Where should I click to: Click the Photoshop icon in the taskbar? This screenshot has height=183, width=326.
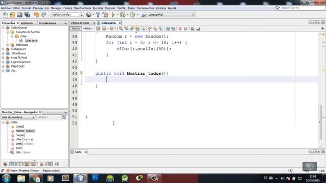(x=95, y=178)
